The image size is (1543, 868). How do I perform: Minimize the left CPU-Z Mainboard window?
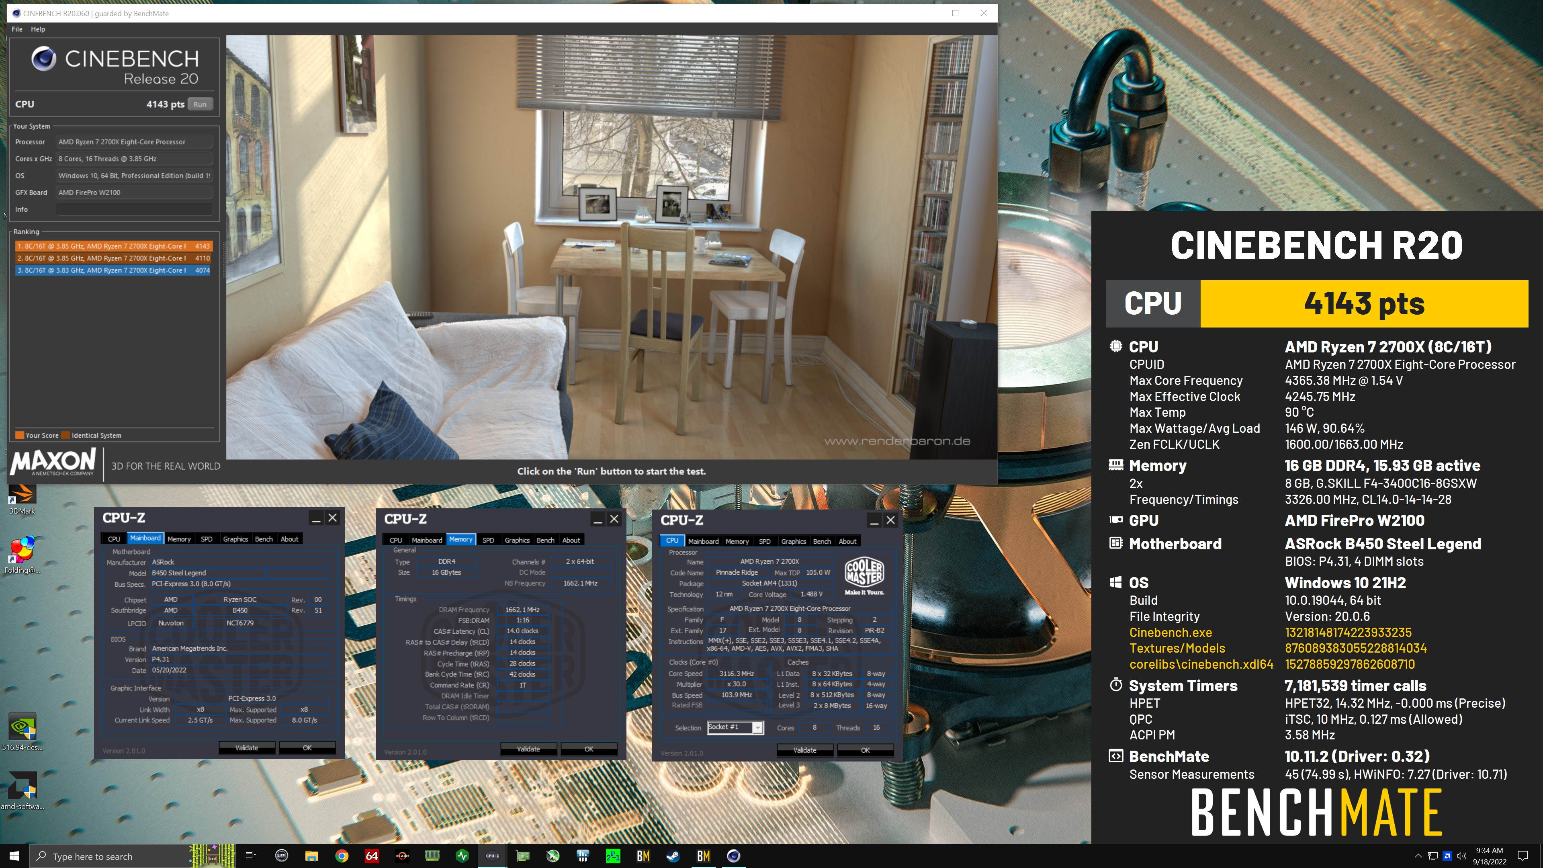pos(316,518)
